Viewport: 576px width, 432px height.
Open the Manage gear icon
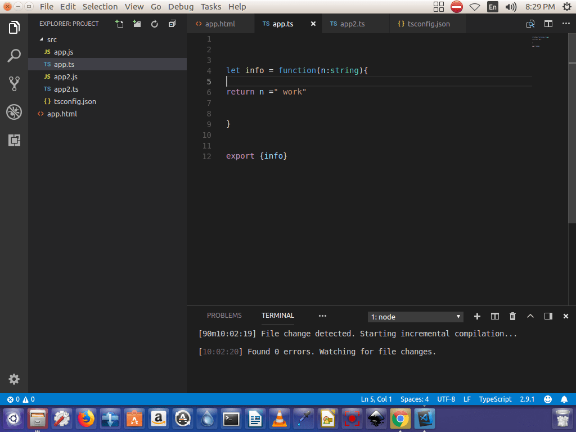(x=14, y=379)
